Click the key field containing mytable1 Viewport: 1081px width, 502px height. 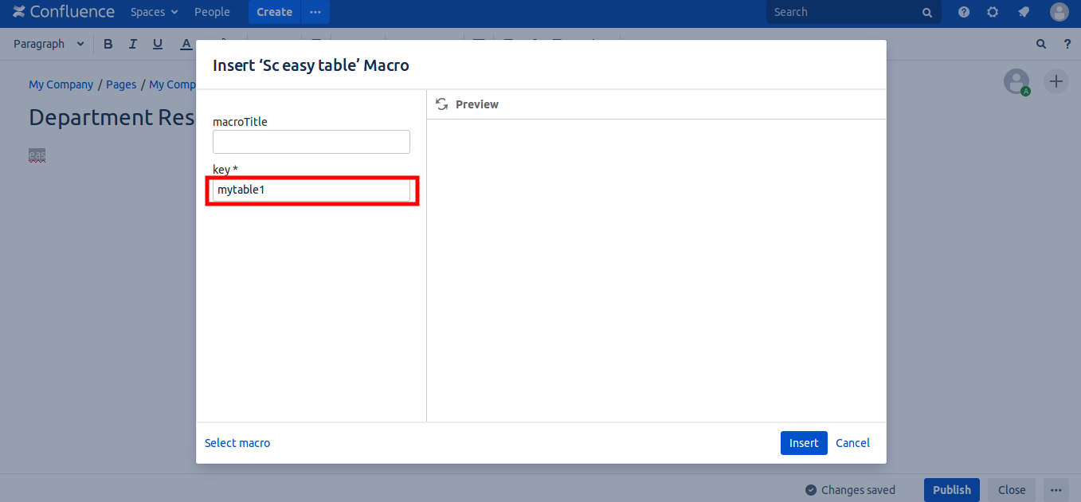(311, 190)
